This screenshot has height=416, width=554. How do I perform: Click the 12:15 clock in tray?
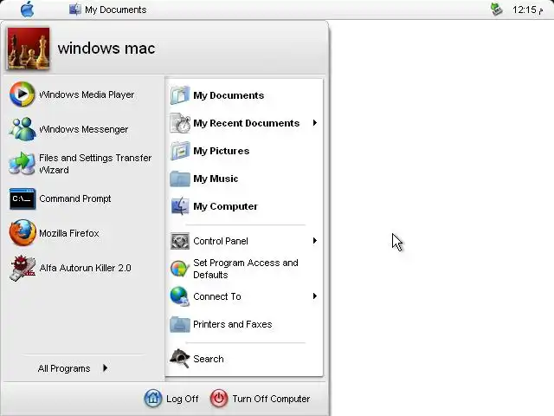527,10
